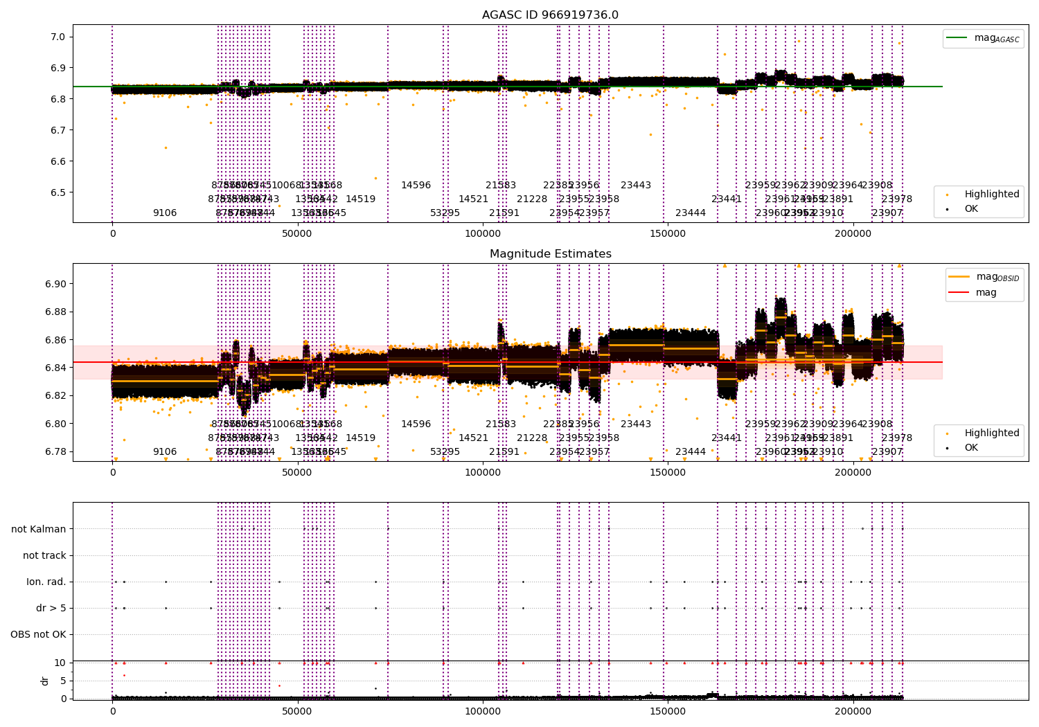1039x727 pixels.
Task: Click obsid label 23978 in the top plot
Action: 897,199
